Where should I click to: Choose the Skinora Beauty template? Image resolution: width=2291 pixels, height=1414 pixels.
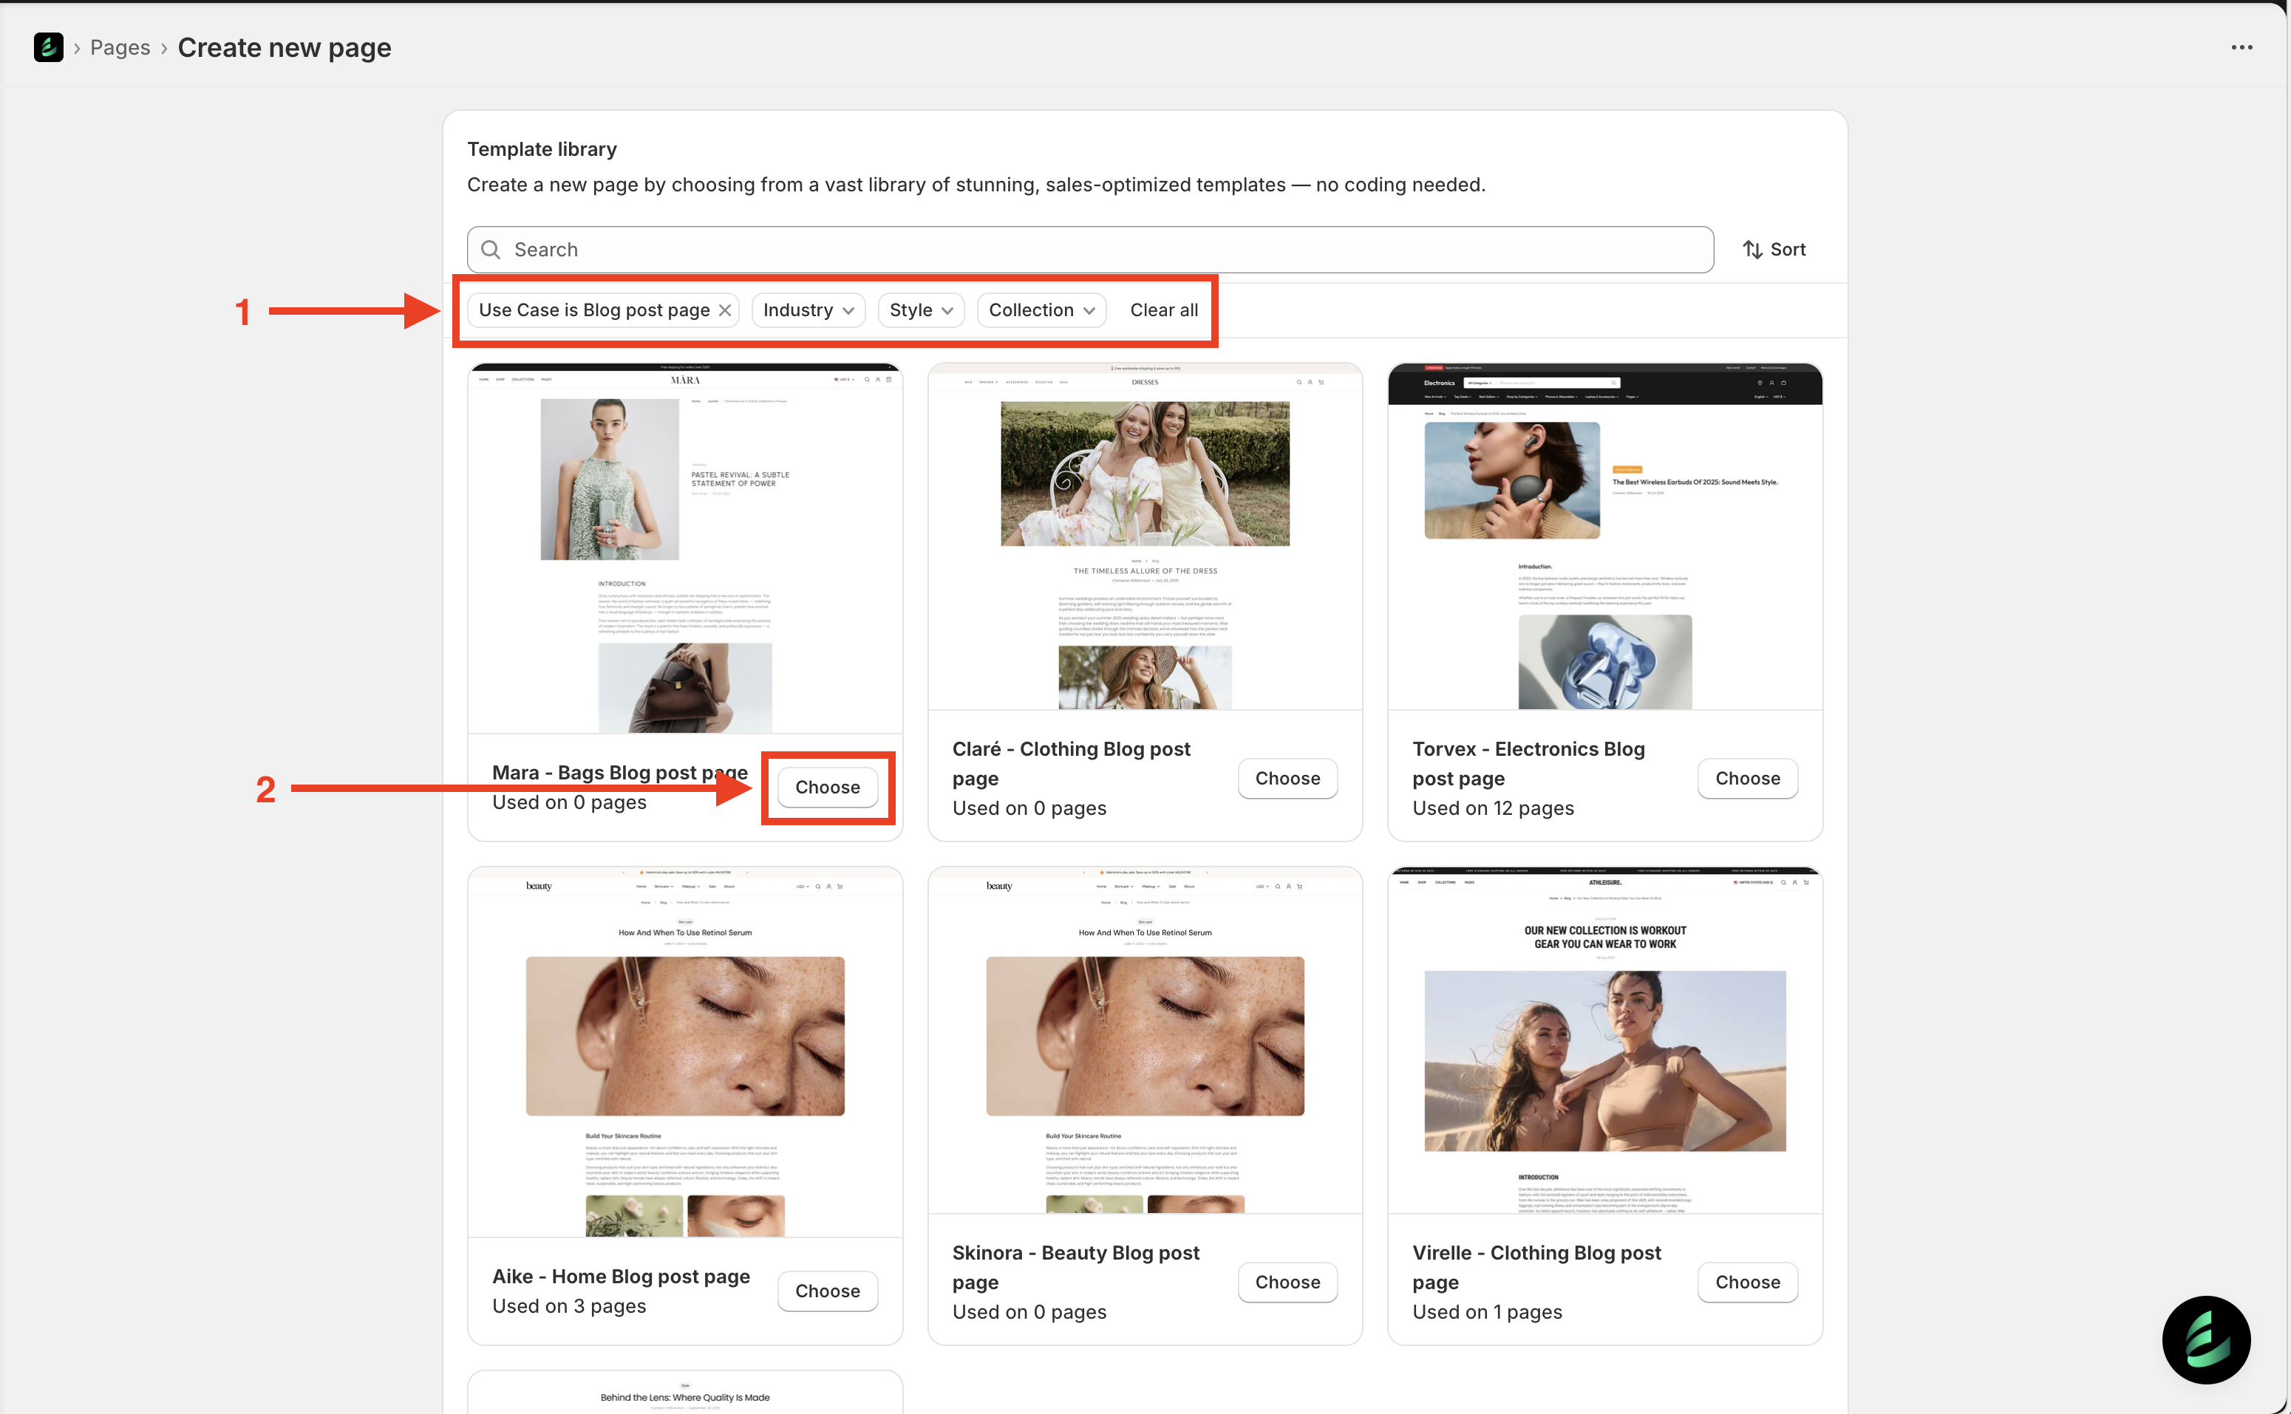click(1287, 1282)
